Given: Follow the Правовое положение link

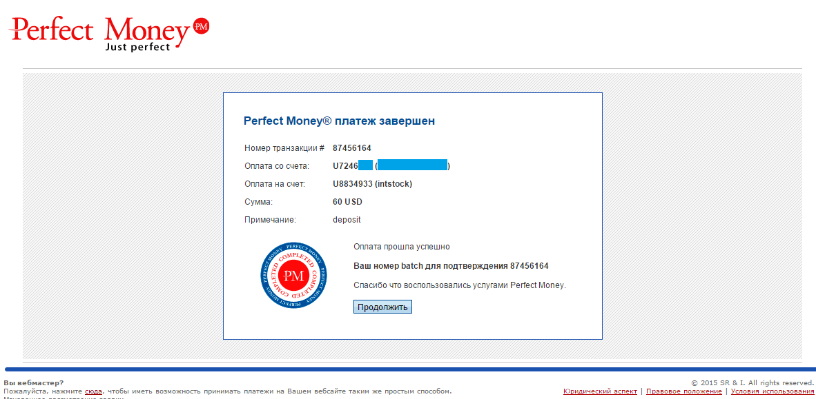Looking at the screenshot, I should 683,391.
